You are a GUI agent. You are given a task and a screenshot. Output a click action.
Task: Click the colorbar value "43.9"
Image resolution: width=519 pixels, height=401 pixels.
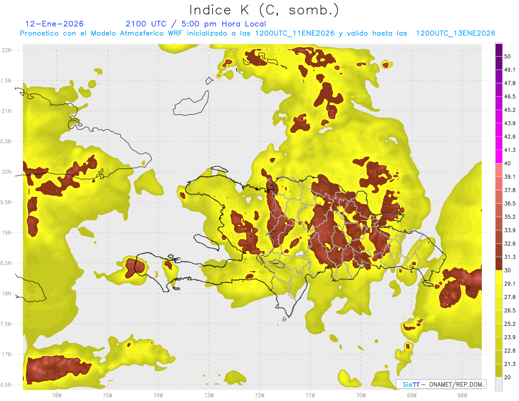pos(510,123)
